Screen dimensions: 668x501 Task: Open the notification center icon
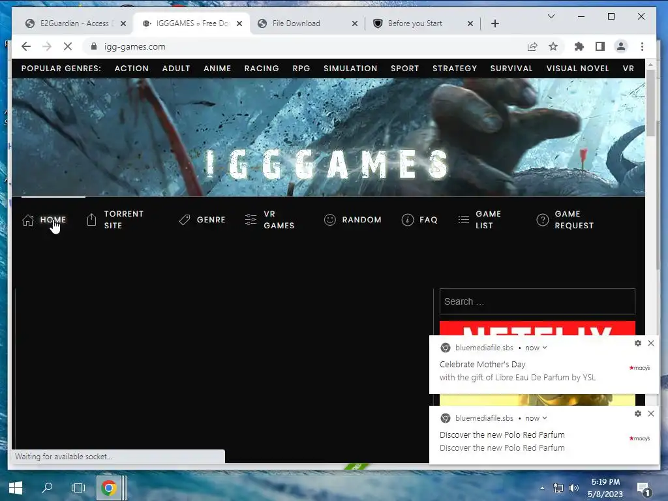(643, 488)
